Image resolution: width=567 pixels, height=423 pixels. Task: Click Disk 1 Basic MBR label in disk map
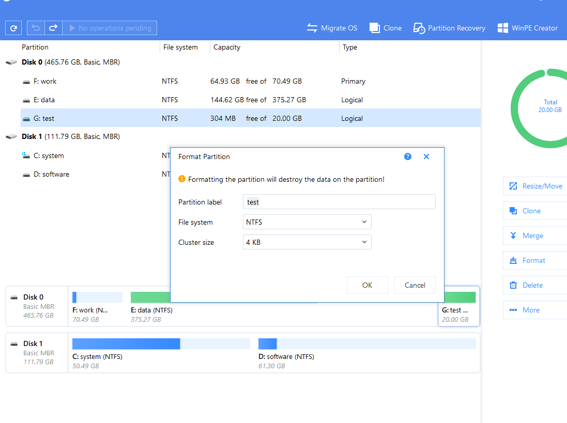tap(37, 353)
